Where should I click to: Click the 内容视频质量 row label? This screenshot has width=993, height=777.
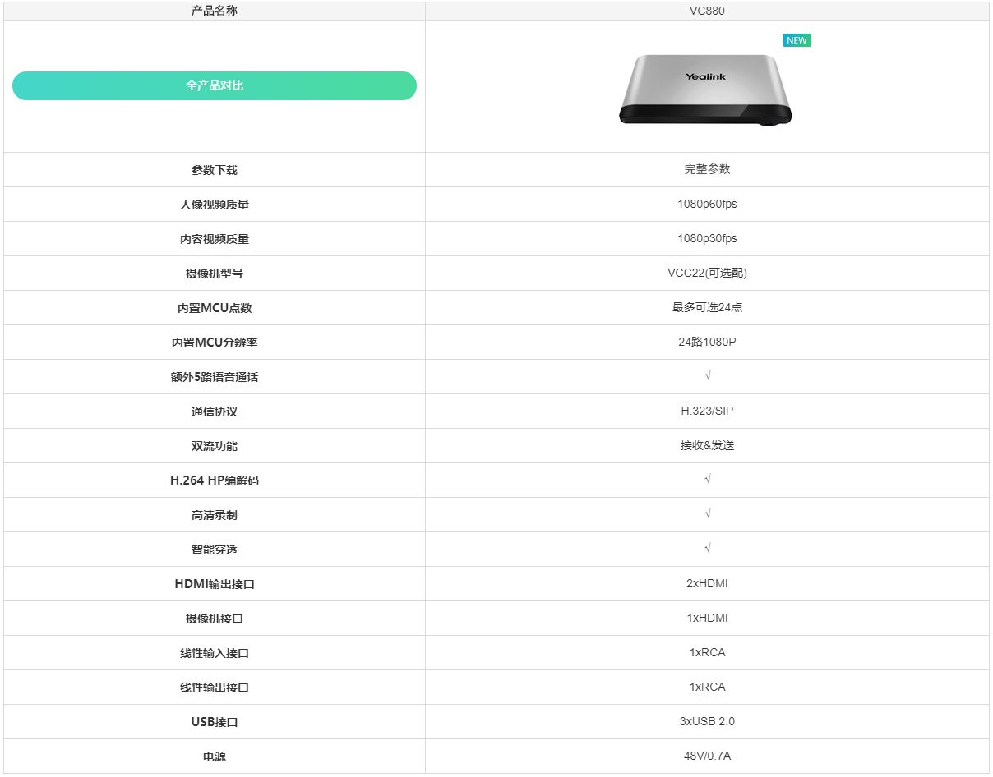214,238
